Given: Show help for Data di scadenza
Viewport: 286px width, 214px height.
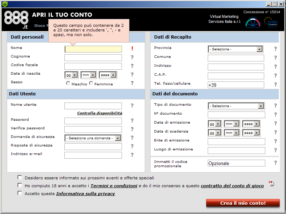Looking at the screenshot, I should point(275,132).
